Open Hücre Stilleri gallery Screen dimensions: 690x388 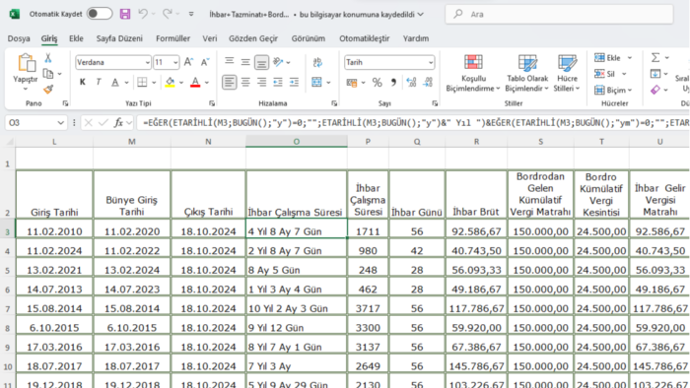[567, 73]
